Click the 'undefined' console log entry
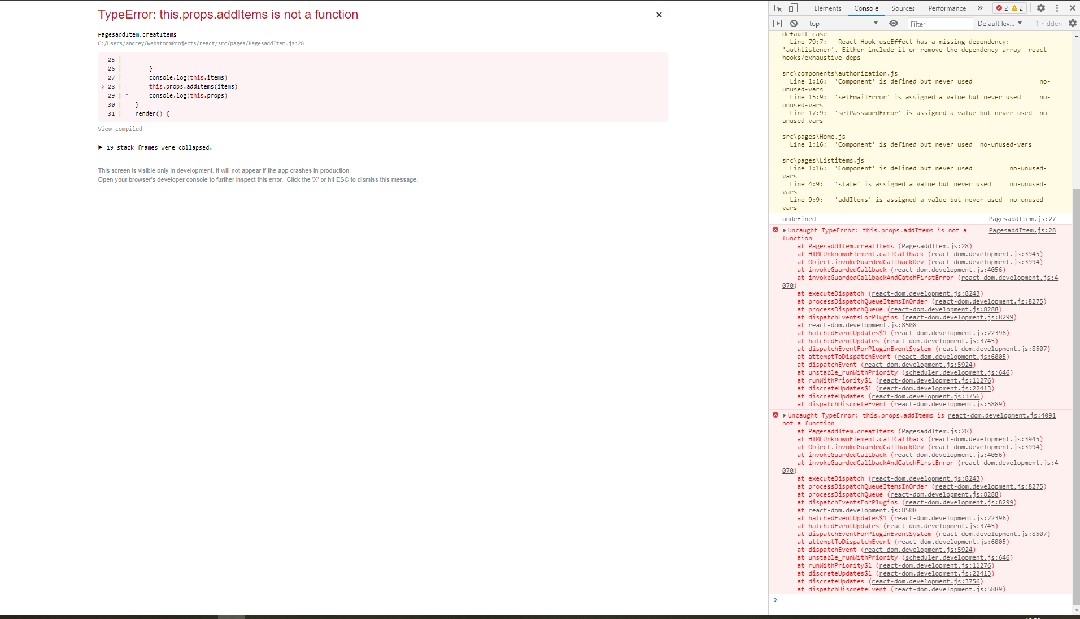The width and height of the screenshot is (1080, 619). coord(799,219)
